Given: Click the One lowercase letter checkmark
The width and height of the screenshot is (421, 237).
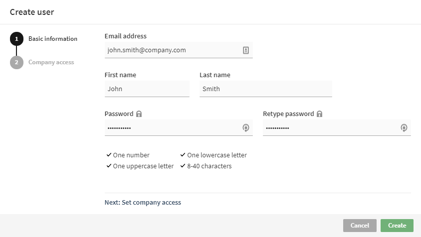Looking at the screenshot, I should click(183, 155).
